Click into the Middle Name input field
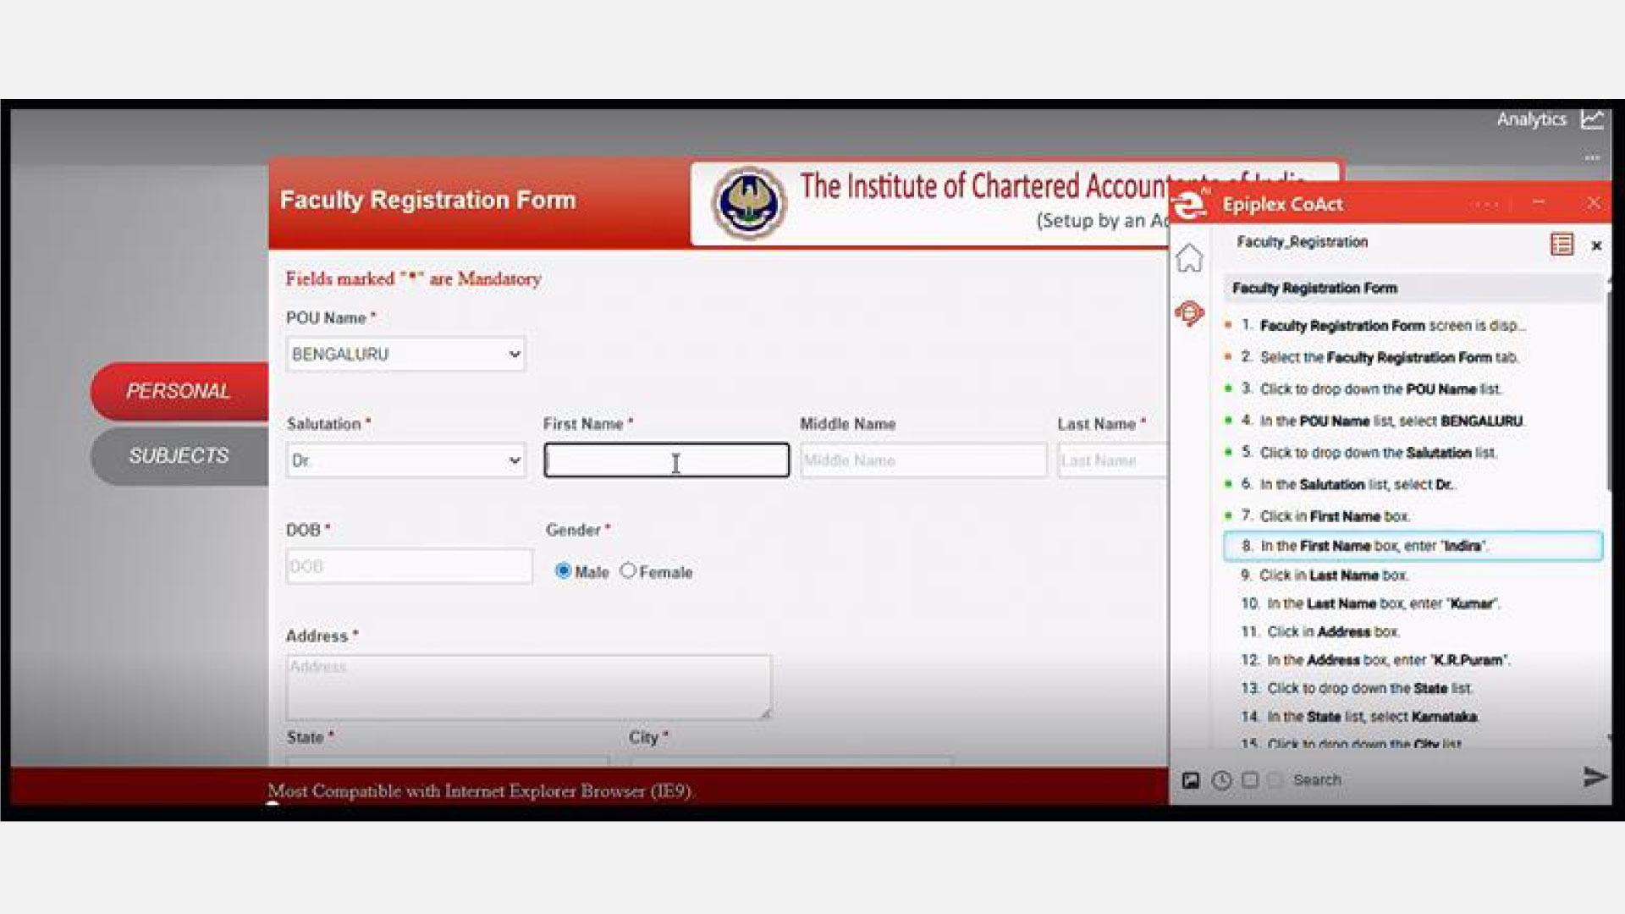This screenshot has width=1625, height=914. coord(923,460)
